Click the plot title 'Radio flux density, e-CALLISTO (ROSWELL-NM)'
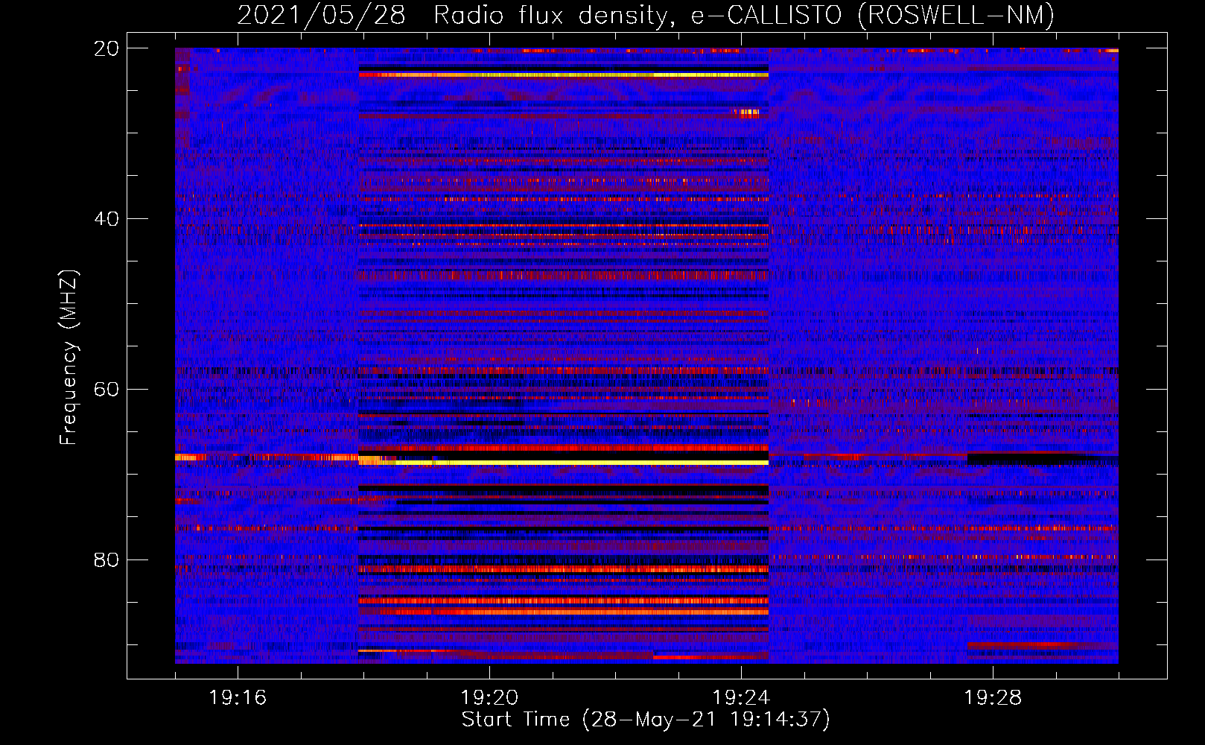 click(744, 15)
